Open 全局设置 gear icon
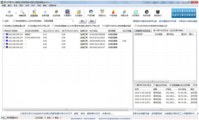Image resolution: width=199 pixels, height=120 pixels. (45, 12)
